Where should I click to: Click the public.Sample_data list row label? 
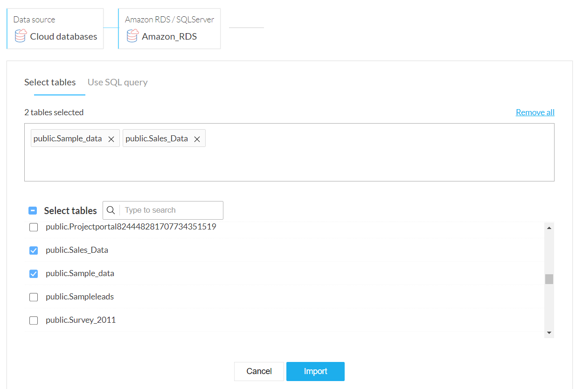(80, 273)
